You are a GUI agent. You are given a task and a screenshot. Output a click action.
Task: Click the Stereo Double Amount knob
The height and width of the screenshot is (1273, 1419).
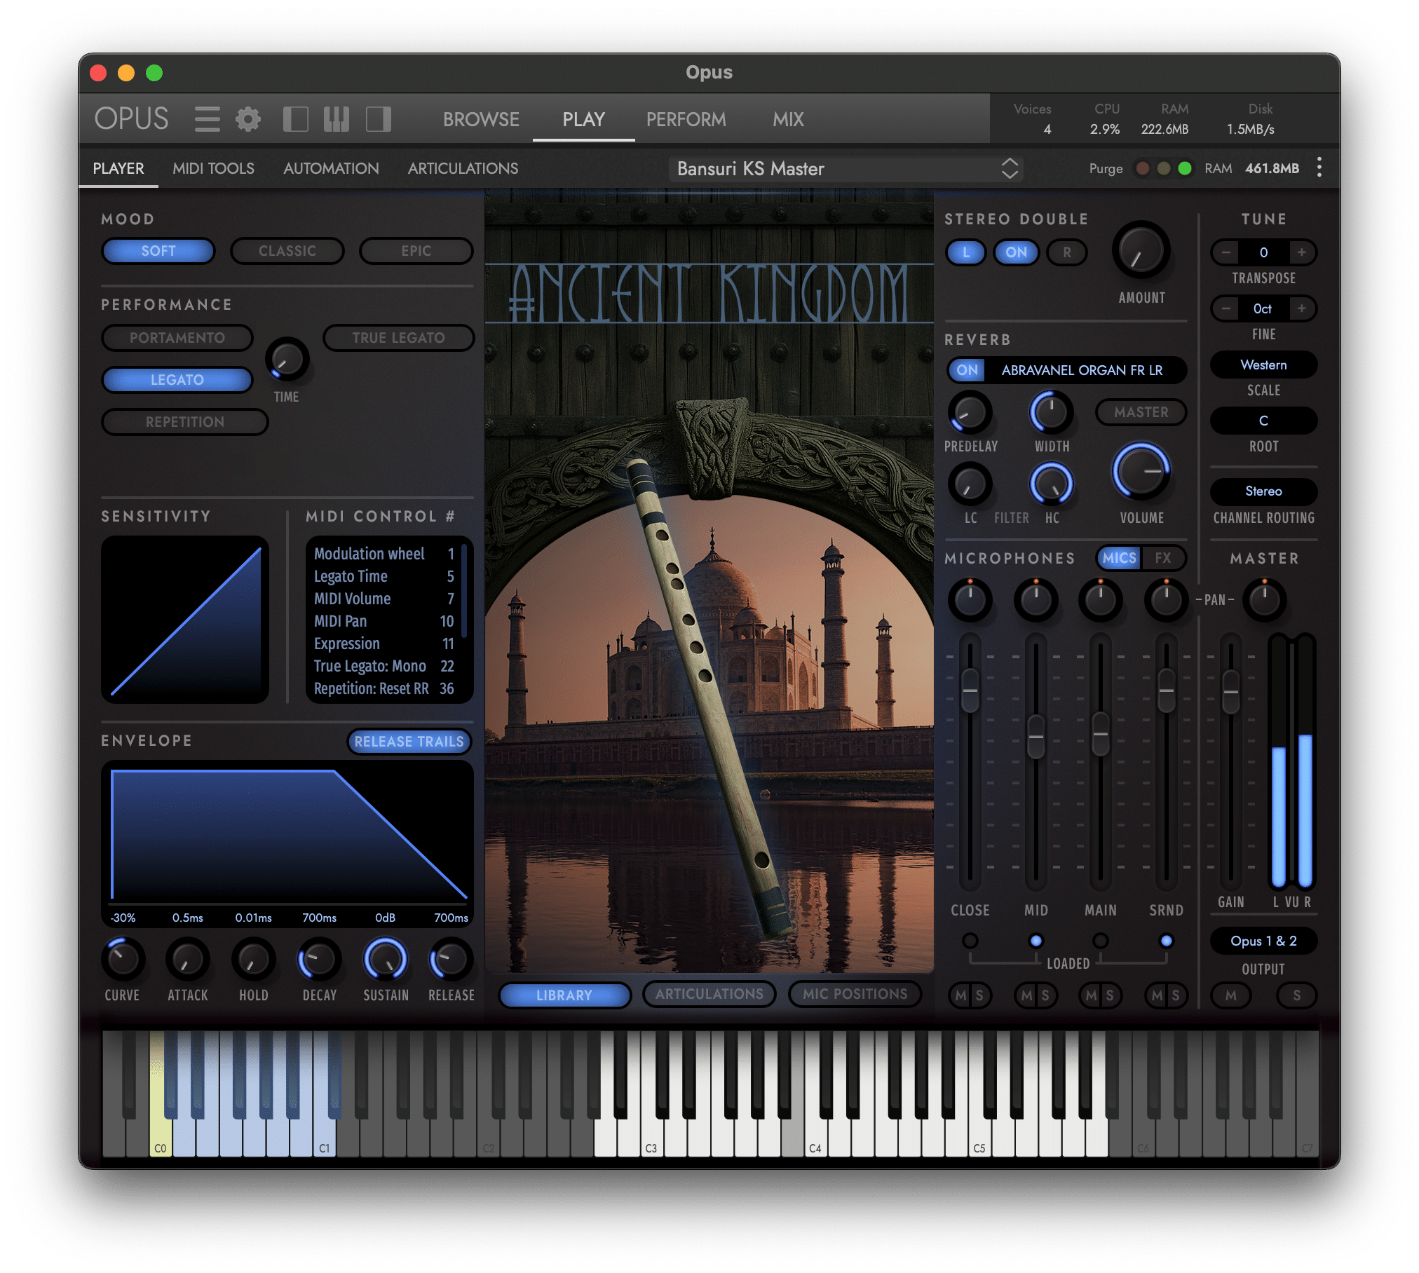click(x=1141, y=252)
